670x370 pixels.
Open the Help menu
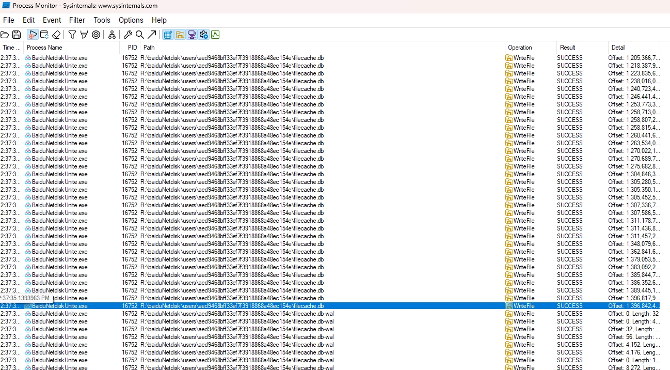tap(159, 20)
